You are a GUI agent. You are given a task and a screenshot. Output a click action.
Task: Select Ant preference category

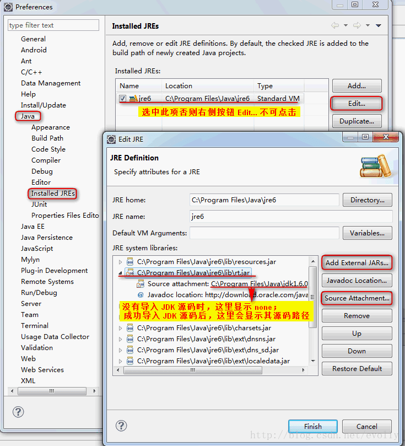point(26,61)
